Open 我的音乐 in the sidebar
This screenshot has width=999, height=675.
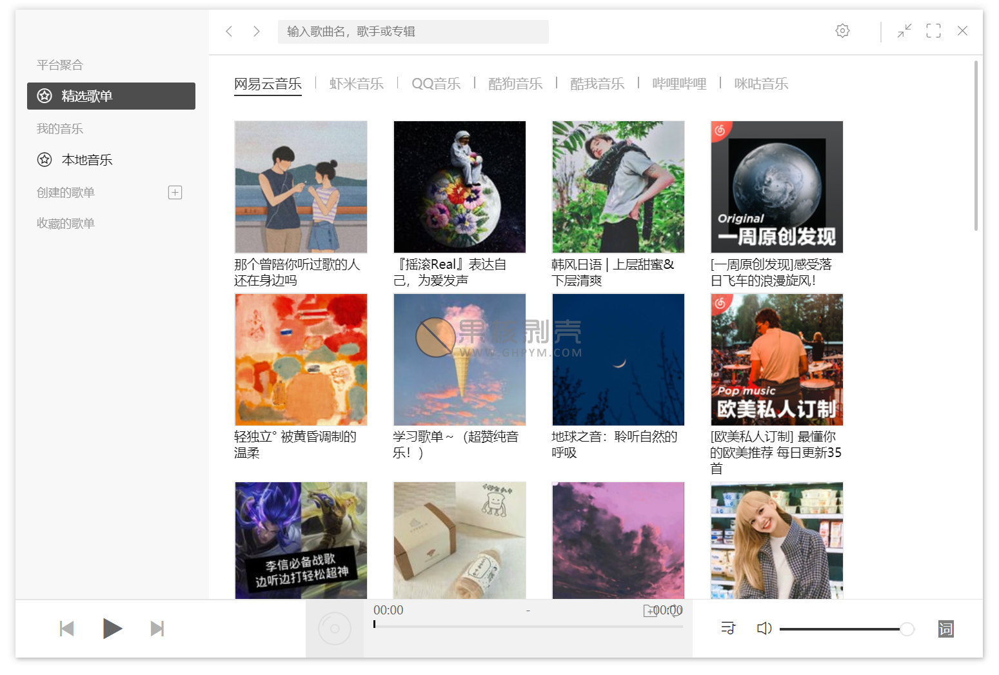pos(59,128)
